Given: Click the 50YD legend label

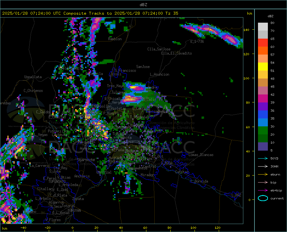Looking at the screenshot, I should click(x=274, y=158).
